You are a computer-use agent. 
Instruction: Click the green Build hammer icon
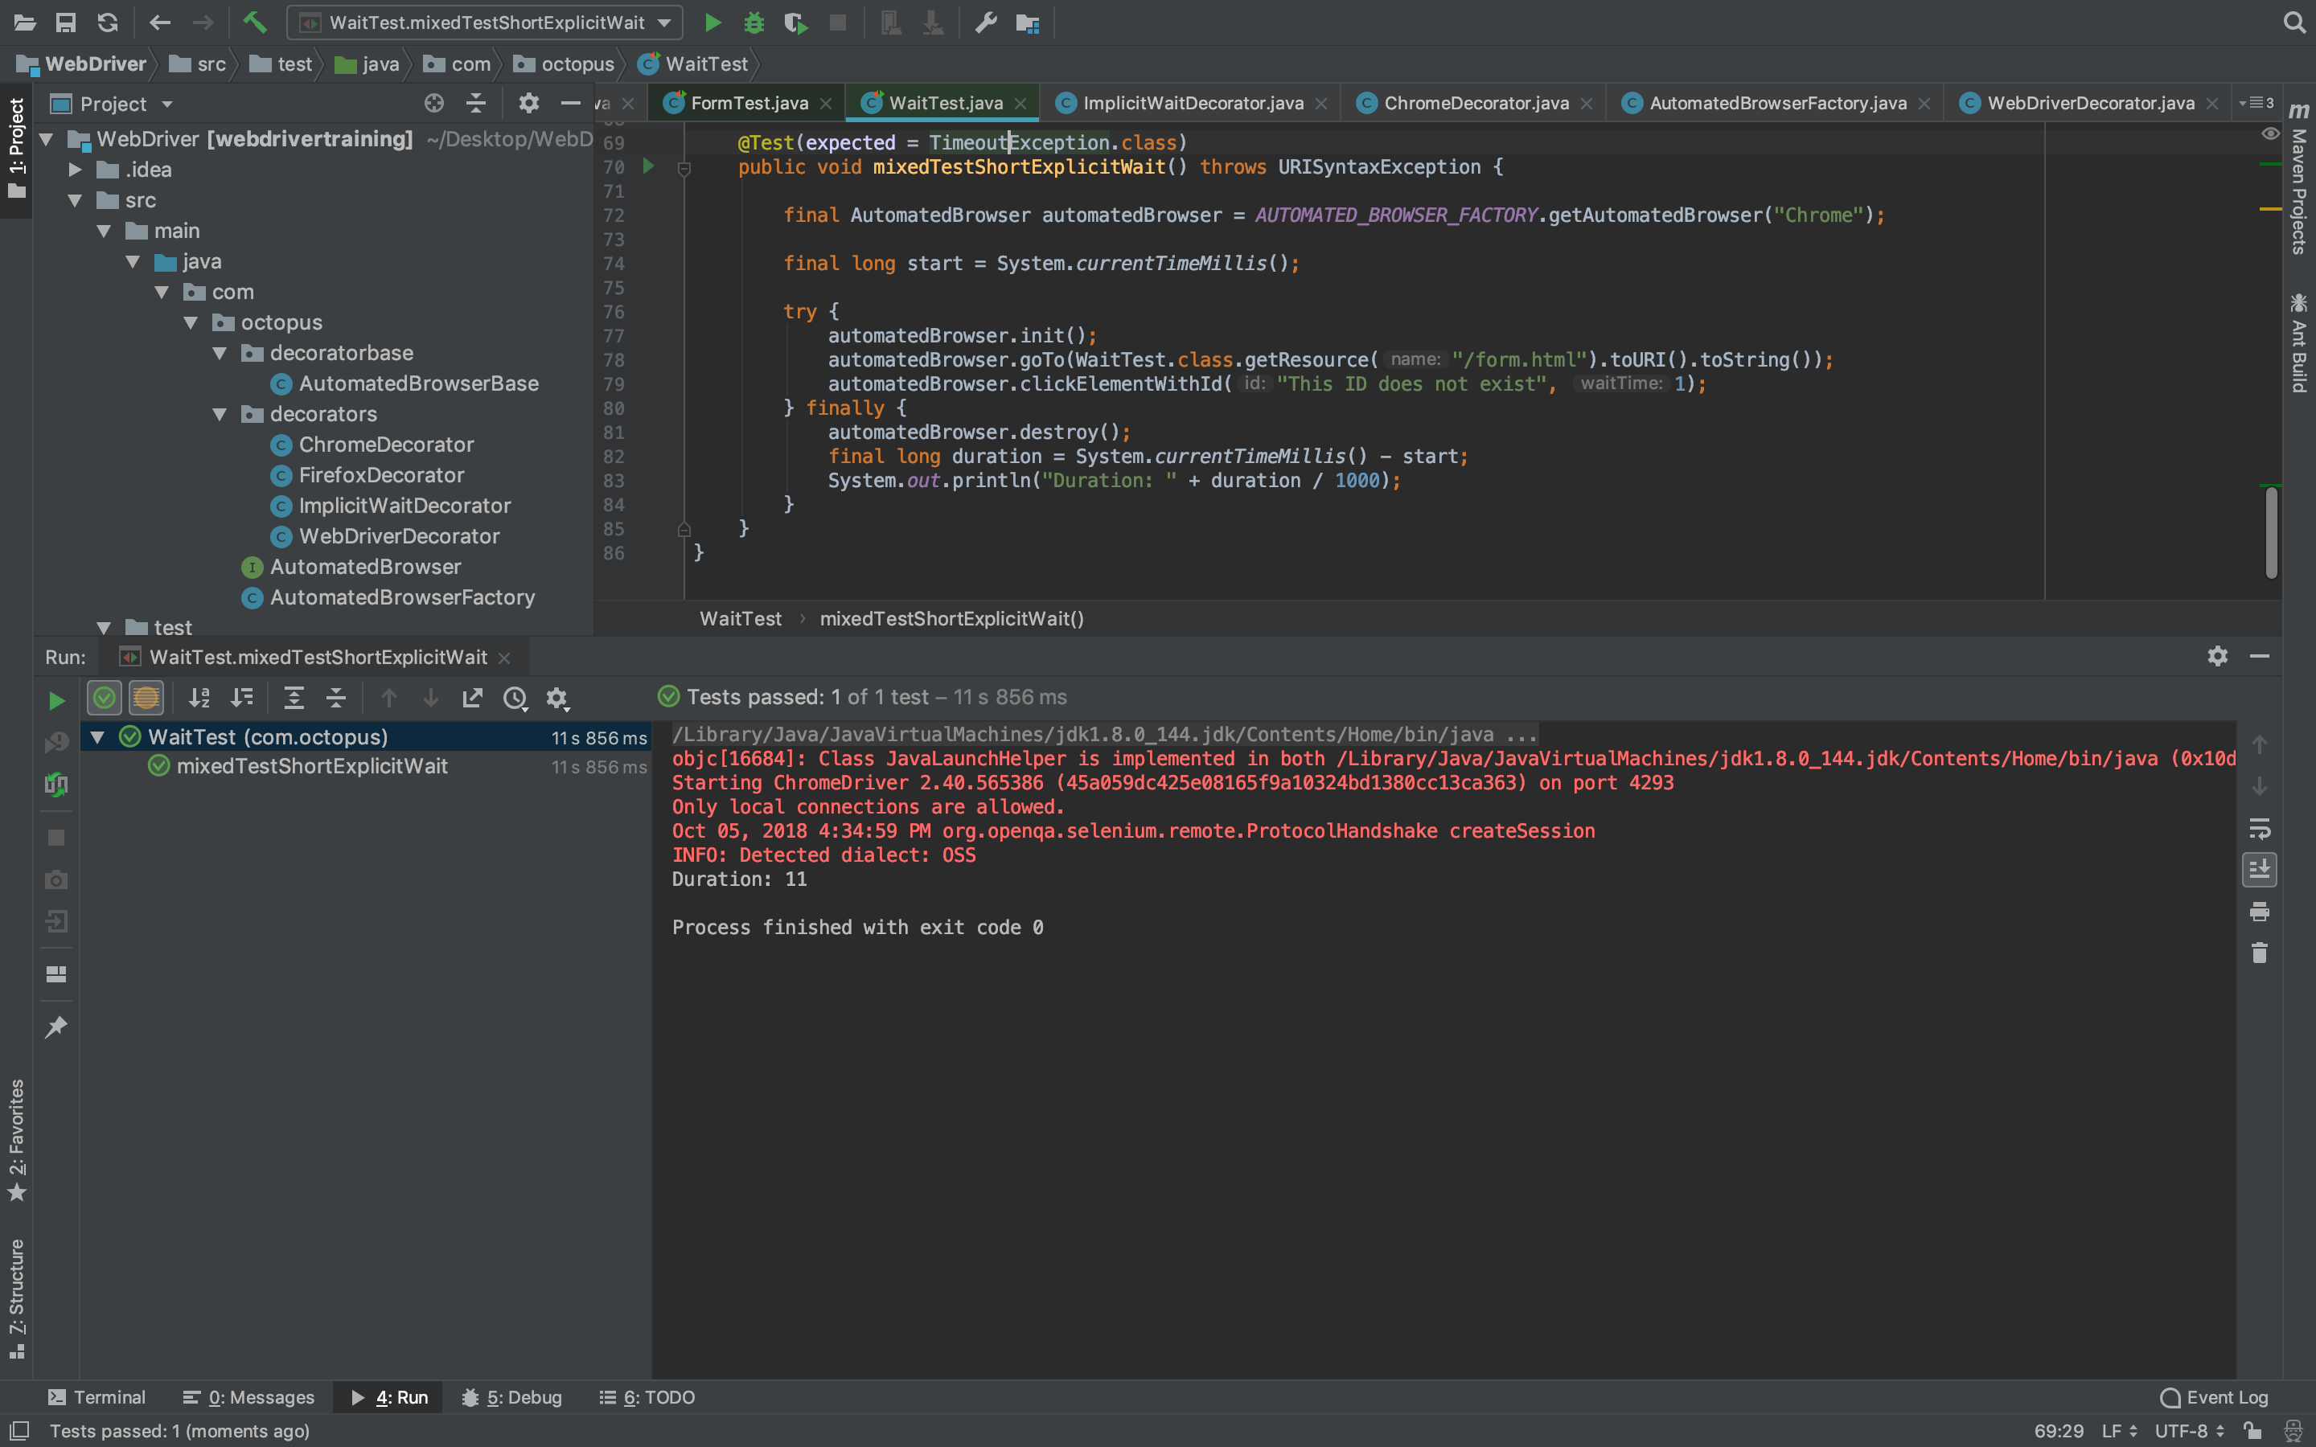[253, 22]
